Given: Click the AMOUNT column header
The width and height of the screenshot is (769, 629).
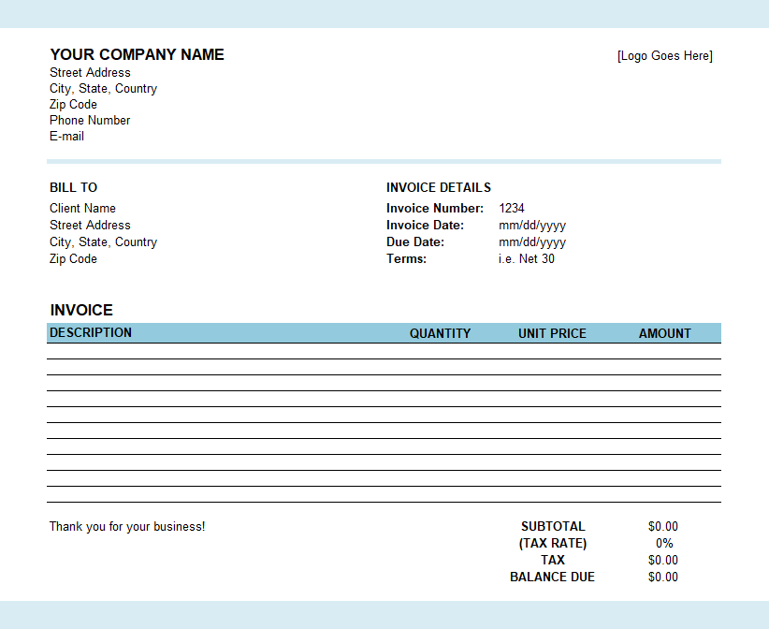Looking at the screenshot, I should pyautogui.click(x=664, y=333).
